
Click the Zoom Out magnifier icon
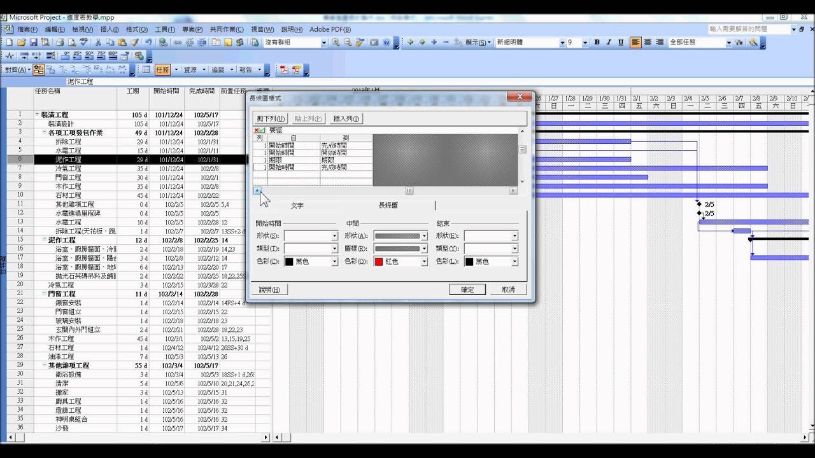[348, 42]
